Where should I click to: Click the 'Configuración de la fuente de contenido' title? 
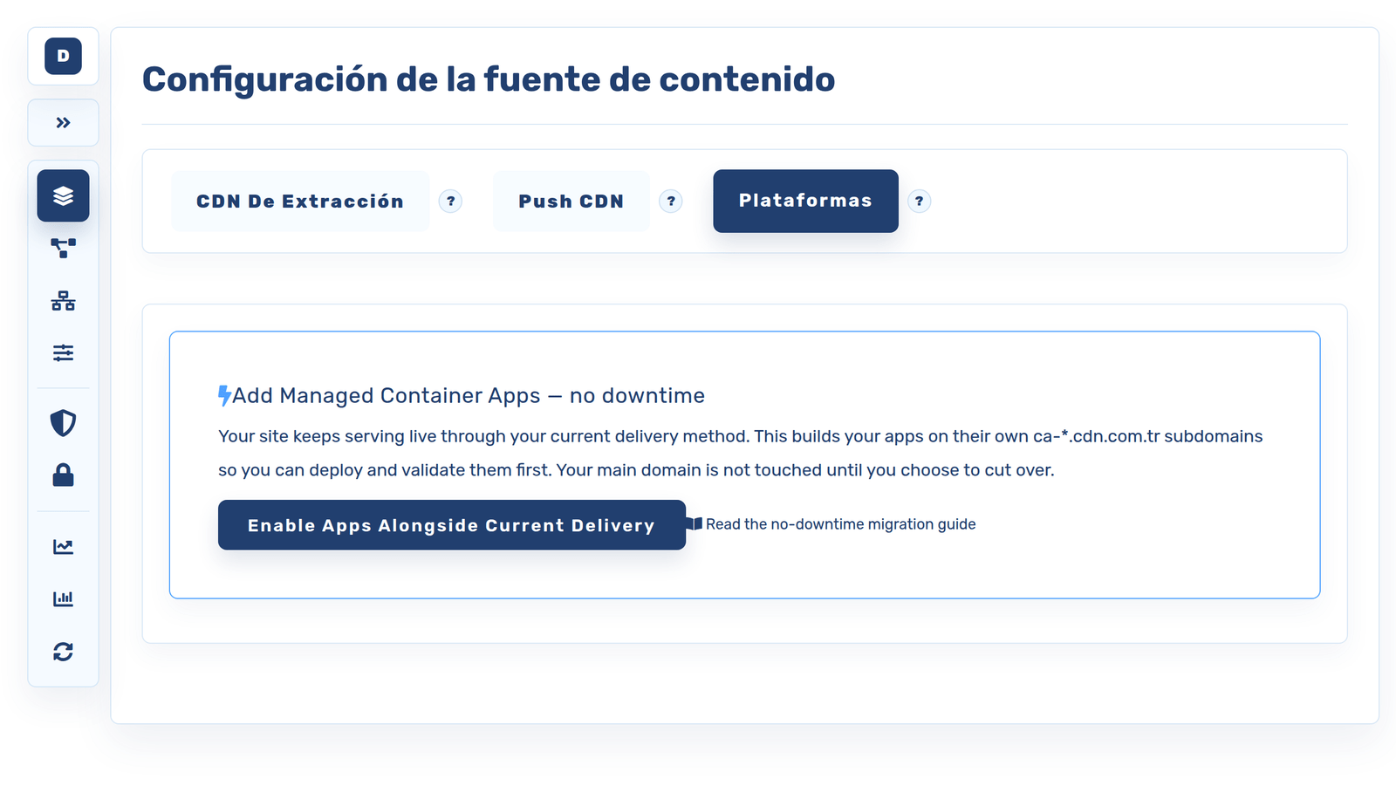click(x=489, y=79)
